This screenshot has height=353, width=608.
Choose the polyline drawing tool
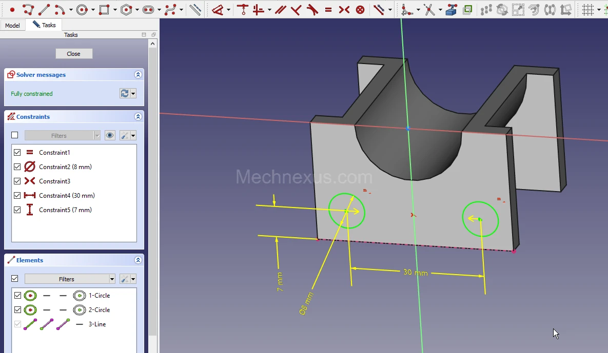(28, 10)
